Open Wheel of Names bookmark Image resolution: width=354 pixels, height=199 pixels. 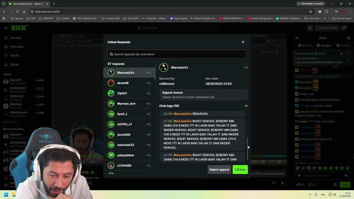(x=203, y=19)
